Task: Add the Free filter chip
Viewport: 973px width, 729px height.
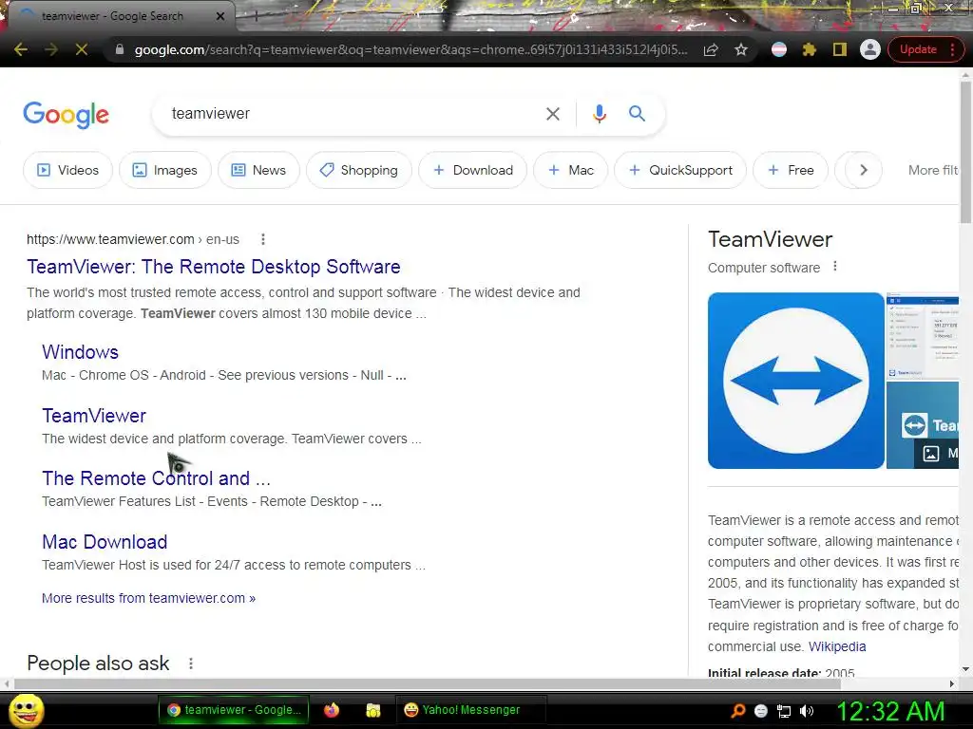Action: pyautogui.click(x=791, y=170)
